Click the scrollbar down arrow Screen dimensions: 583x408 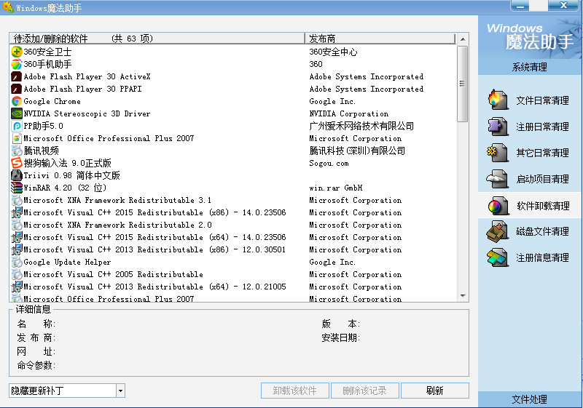tap(463, 296)
